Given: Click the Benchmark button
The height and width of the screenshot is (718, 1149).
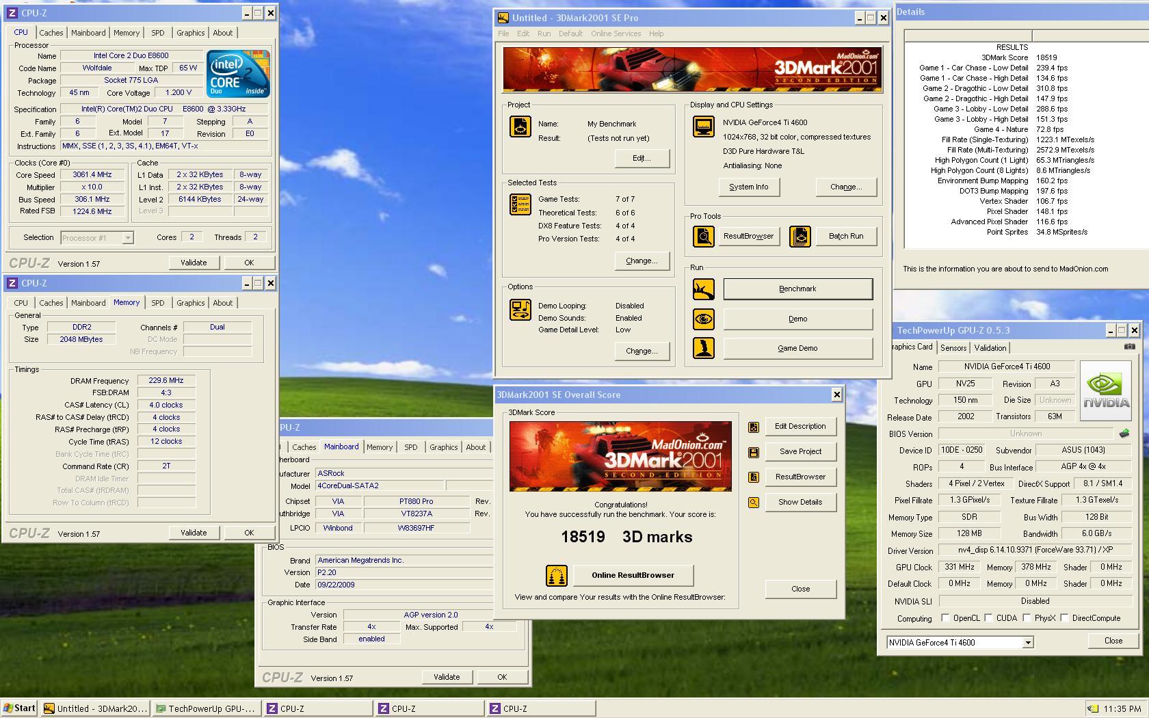Looking at the screenshot, I should 798,289.
